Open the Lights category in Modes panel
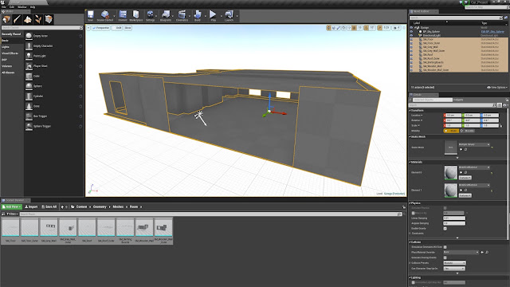The width and height of the screenshot is (510, 287). click(6, 47)
